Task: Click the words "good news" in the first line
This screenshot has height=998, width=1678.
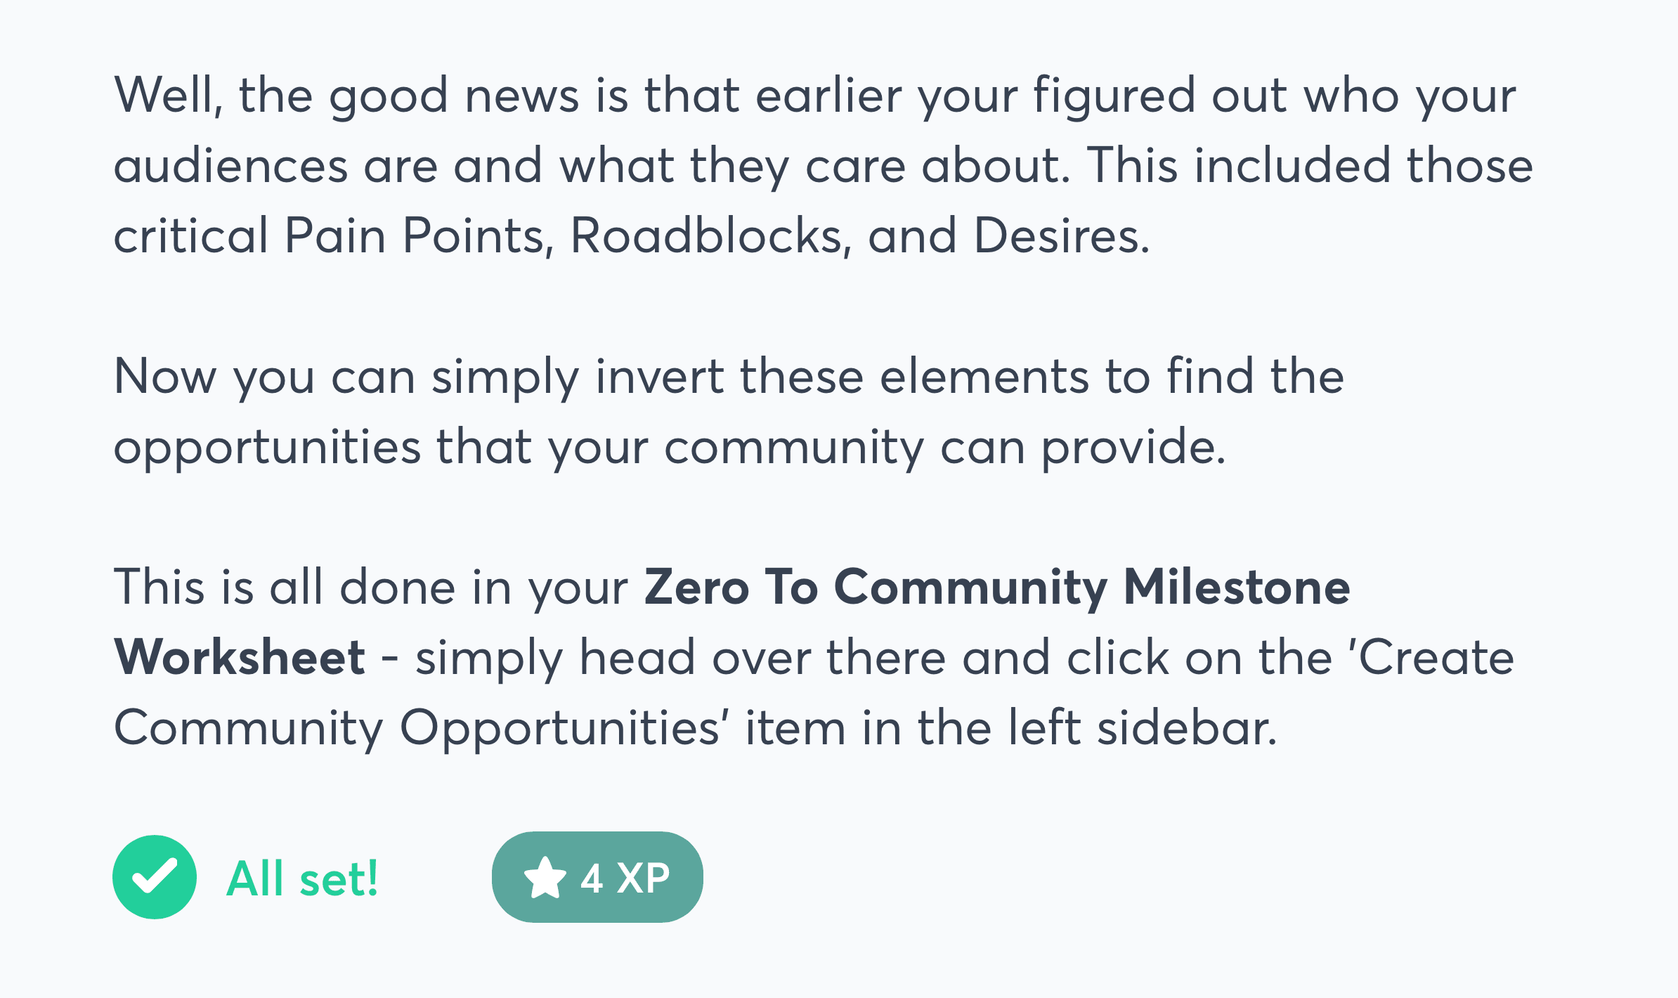Action: (454, 96)
